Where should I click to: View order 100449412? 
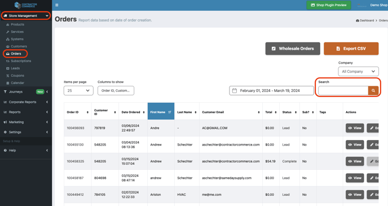[x=355, y=195]
